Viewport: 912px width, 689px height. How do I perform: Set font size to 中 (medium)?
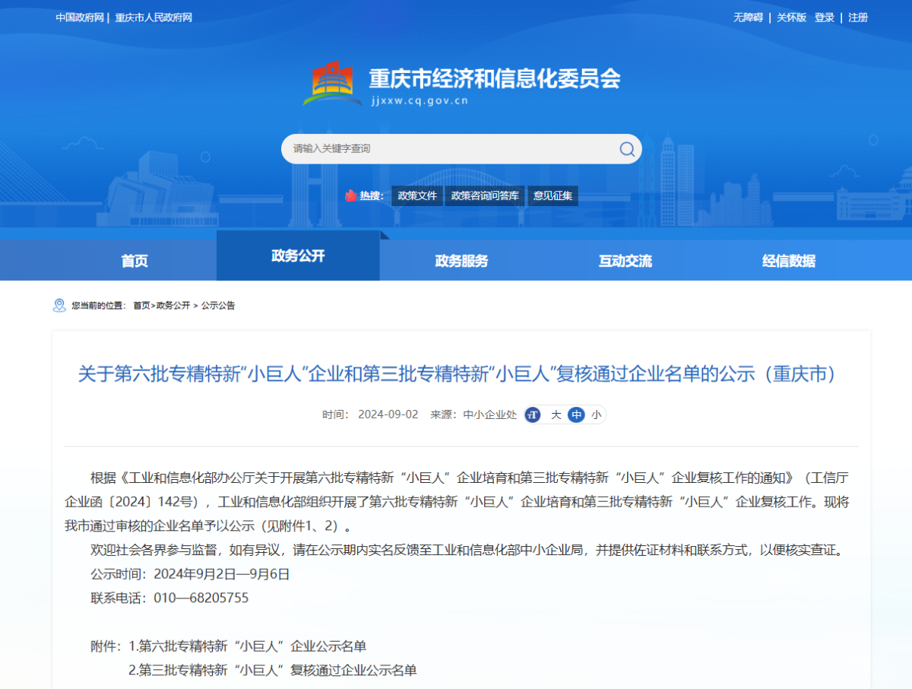(x=576, y=414)
